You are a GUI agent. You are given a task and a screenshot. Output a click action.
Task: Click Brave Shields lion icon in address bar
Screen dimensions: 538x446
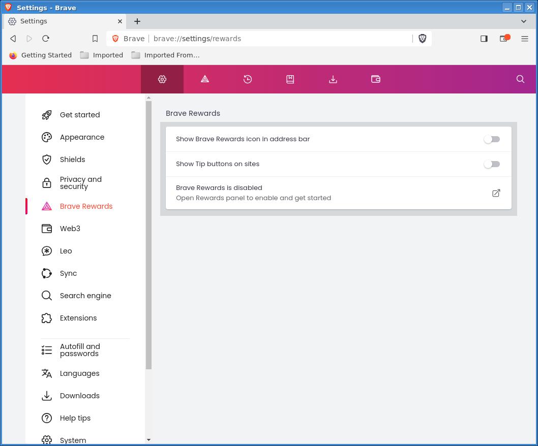click(423, 39)
